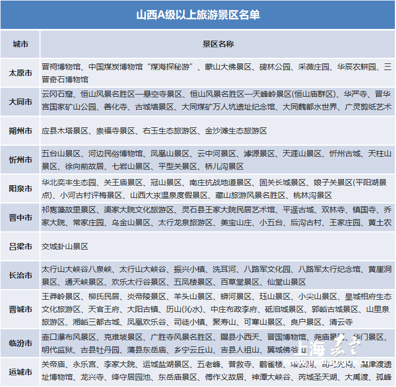Click the 晋城市 row label

coord(20,309)
